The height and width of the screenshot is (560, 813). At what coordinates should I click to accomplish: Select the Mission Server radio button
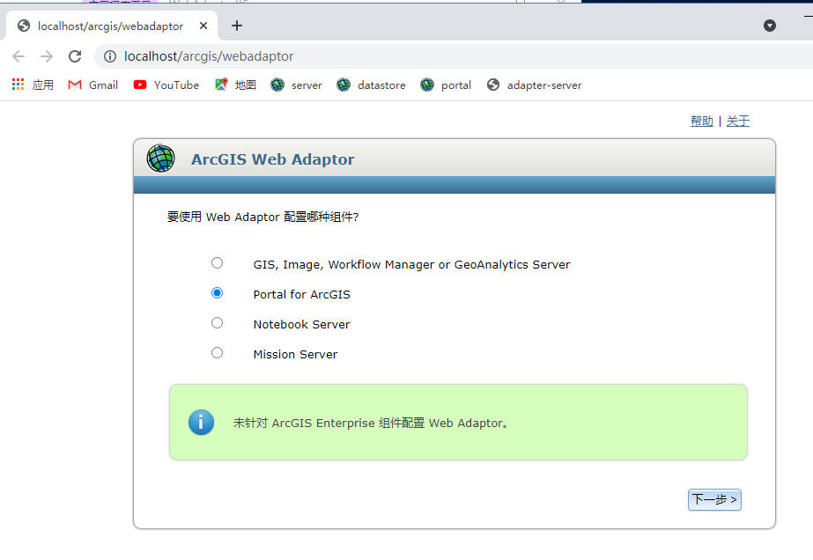coord(218,353)
